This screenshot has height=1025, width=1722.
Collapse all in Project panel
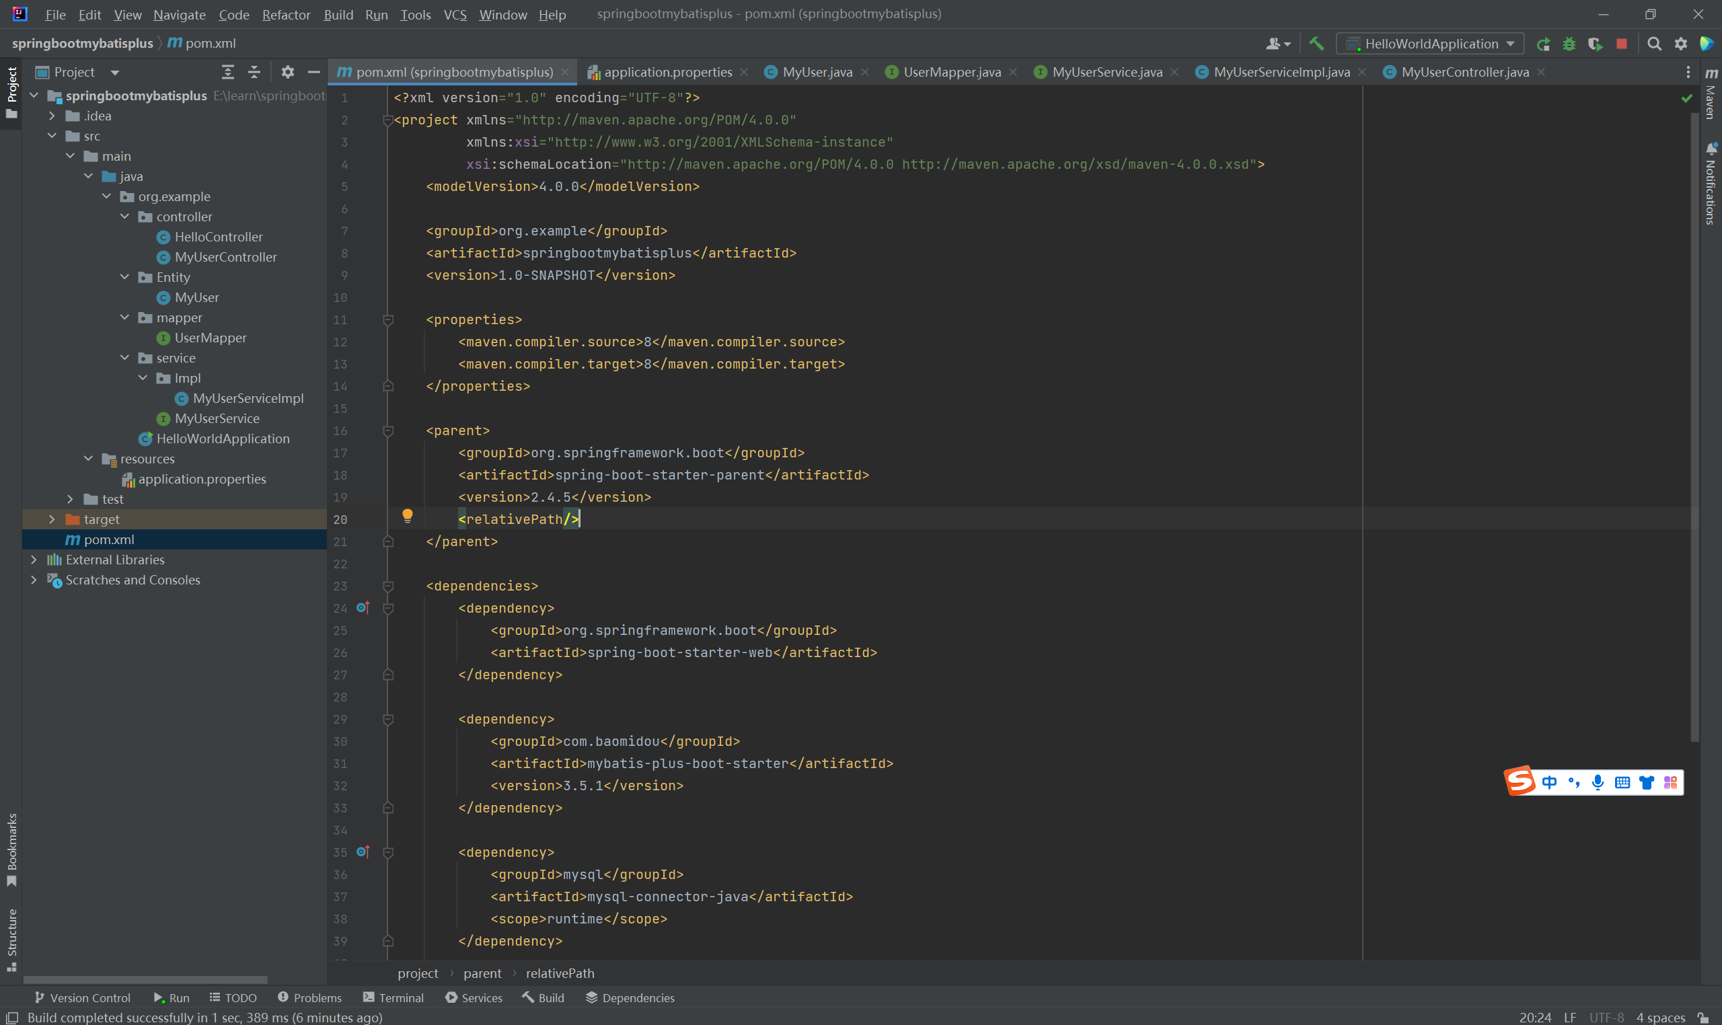click(254, 72)
